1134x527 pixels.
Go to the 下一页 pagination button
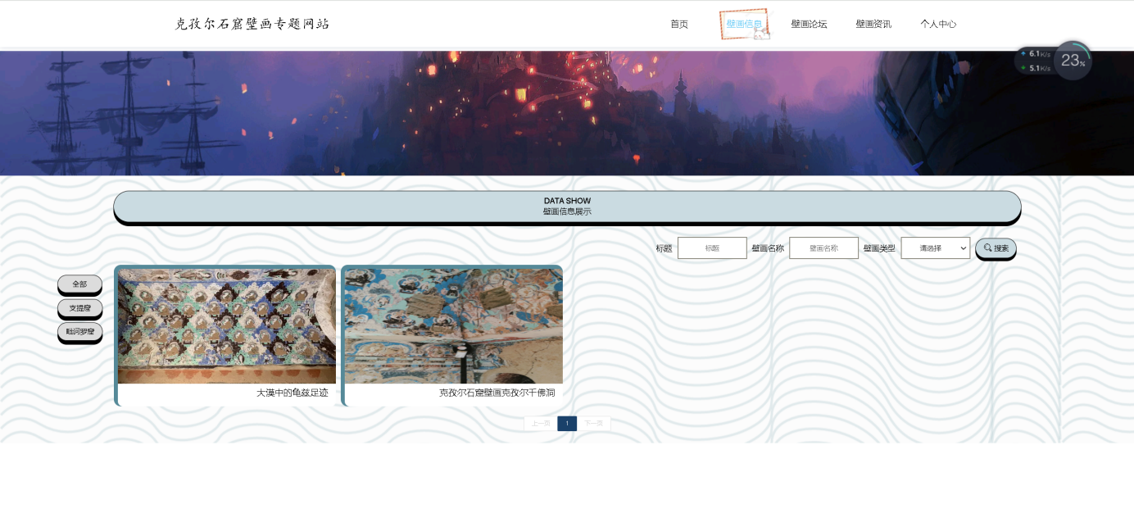(x=594, y=424)
